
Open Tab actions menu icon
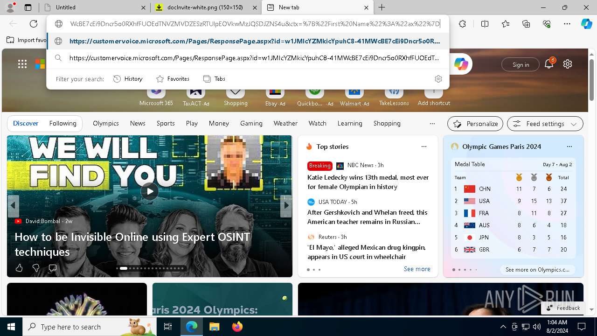click(x=28, y=7)
